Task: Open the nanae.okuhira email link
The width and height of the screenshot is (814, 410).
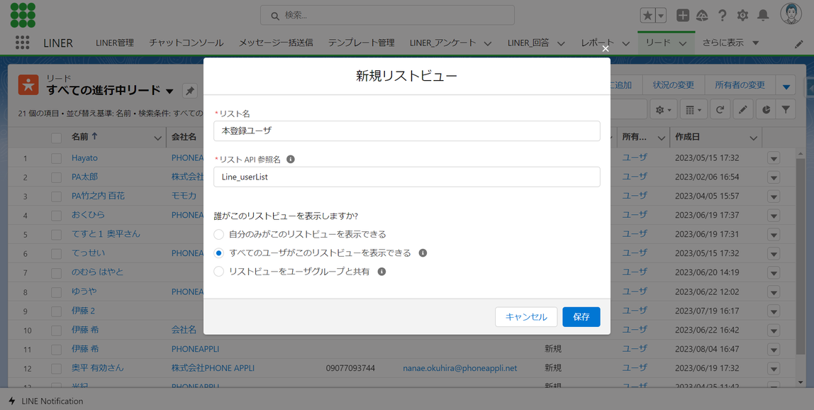Action: (x=460, y=368)
